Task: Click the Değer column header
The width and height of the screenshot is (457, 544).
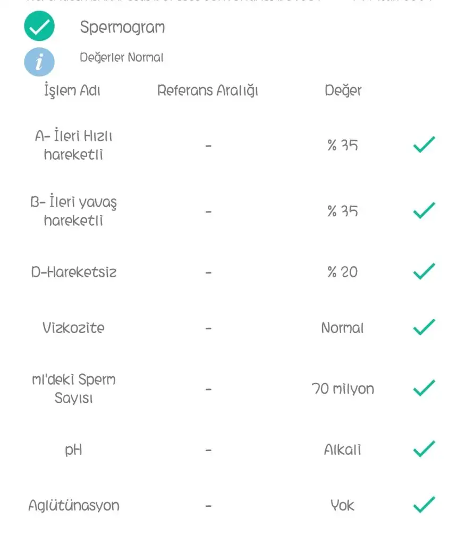Action: pyautogui.click(x=343, y=91)
